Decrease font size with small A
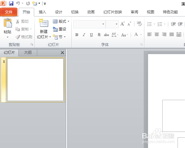Viewport: 185px width, 148px height. (x=129, y=24)
